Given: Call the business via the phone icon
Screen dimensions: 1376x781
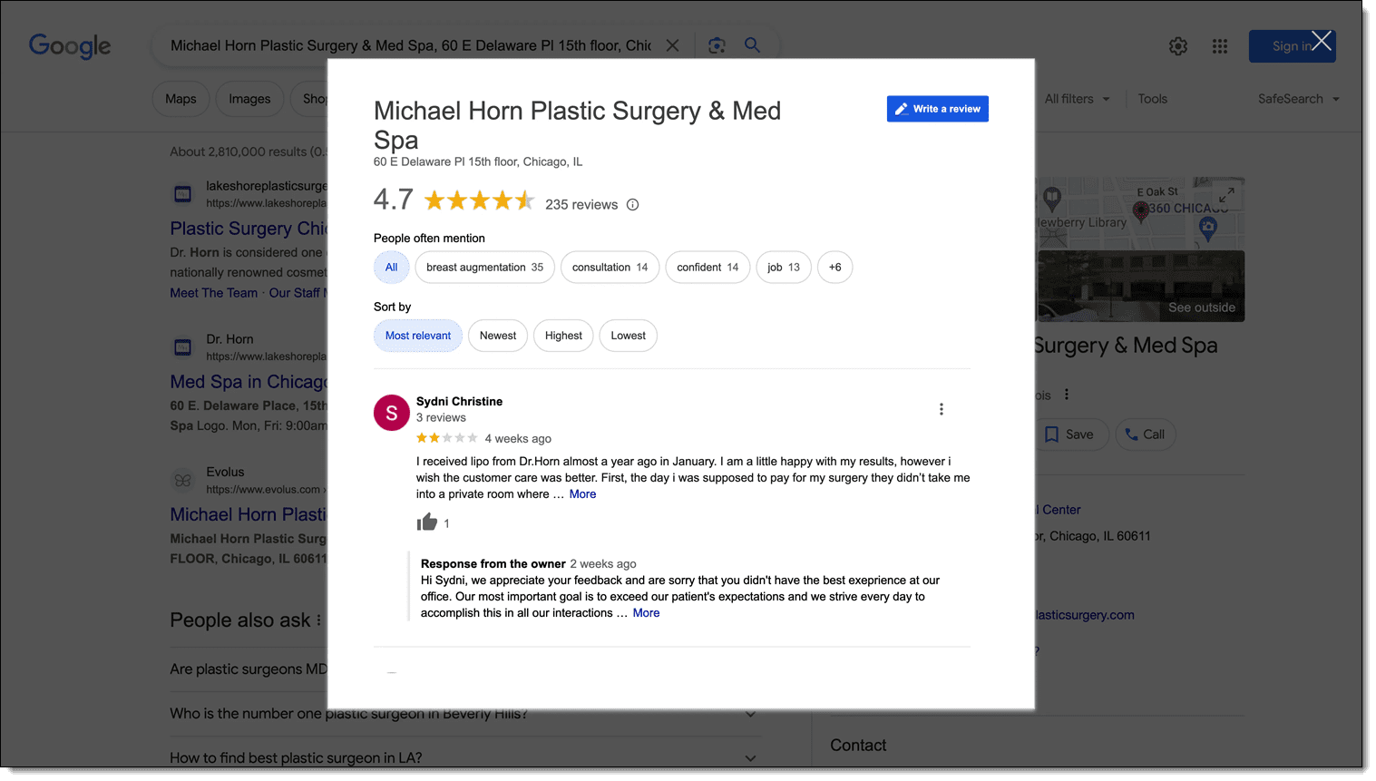Looking at the screenshot, I should pos(1145,434).
